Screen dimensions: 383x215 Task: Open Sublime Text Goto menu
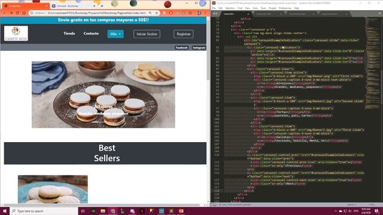(x=256, y=8)
